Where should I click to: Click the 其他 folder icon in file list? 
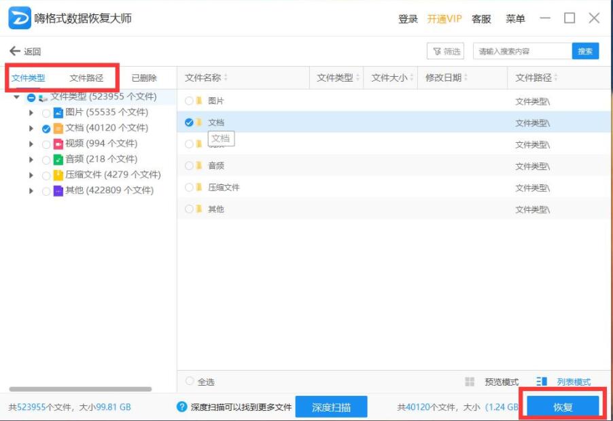[x=199, y=209]
